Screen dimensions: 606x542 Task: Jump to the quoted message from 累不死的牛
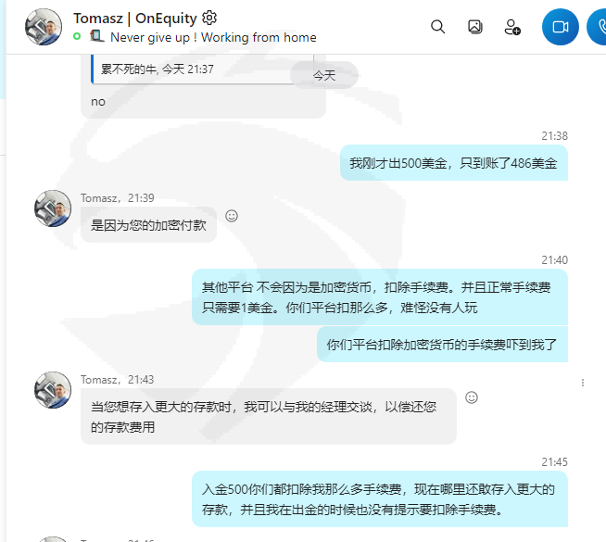point(202,69)
